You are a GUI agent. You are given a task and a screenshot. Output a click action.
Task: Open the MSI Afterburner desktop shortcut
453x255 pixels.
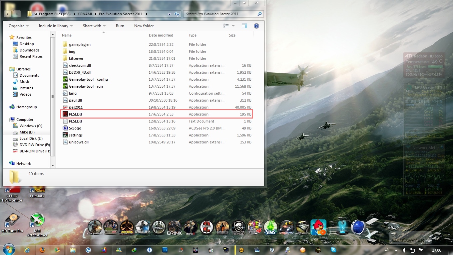37,225
